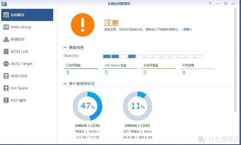
Task: Collapse the 硬盘信息 section
Action: pos(65,48)
